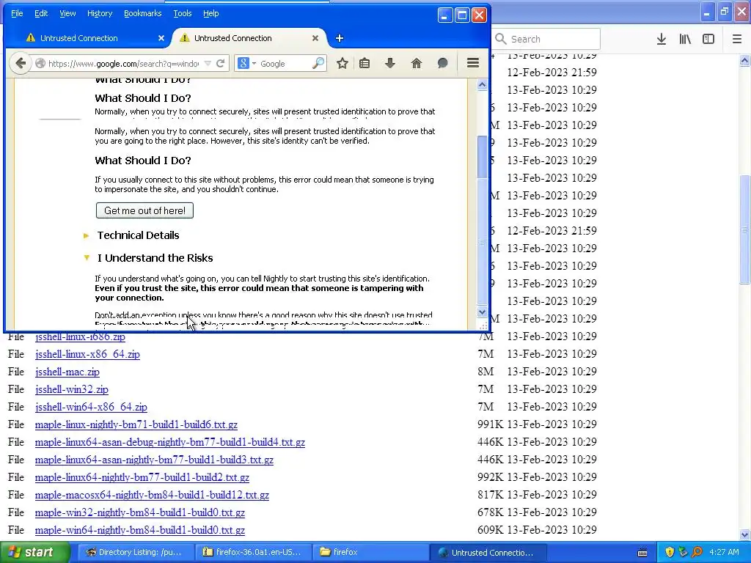Open jsshell-win64-x86_64.zip link
Viewport: 751px width, 563px height.
(x=91, y=407)
